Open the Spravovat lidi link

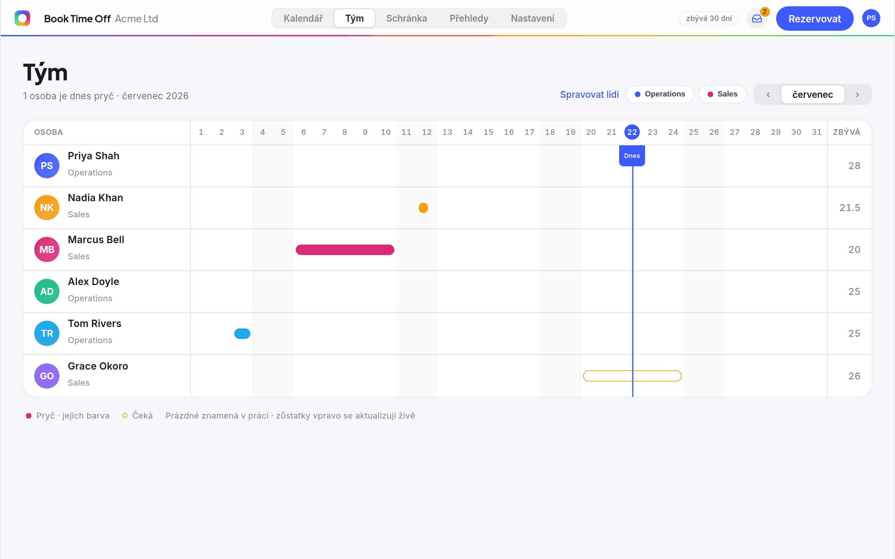tap(589, 95)
